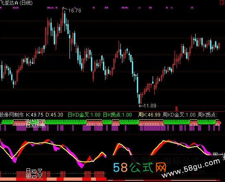Image resolution: width=225 pixels, height=182 pixels.
Task: Click the arrow beside the 11.09 low label
Action: coord(141,106)
